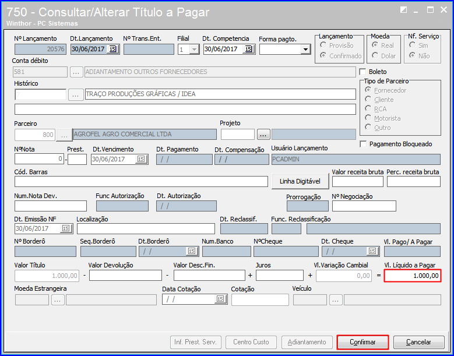The image size is (454, 356).
Task: Open the Dt.Lançamento calendar picker
Action: point(112,49)
